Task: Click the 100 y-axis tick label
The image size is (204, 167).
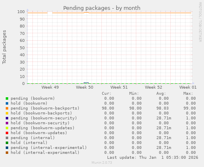Action: (x=21, y=12)
